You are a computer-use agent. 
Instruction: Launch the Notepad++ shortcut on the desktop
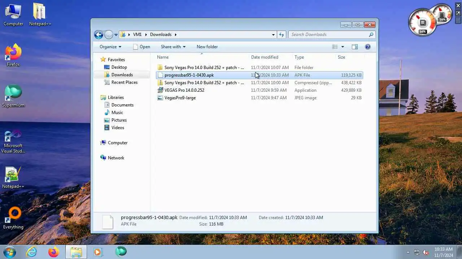click(13, 177)
